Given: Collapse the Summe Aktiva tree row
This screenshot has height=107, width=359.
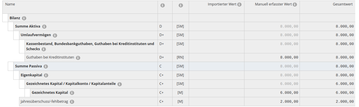Looking at the screenshot, I should [11, 26].
